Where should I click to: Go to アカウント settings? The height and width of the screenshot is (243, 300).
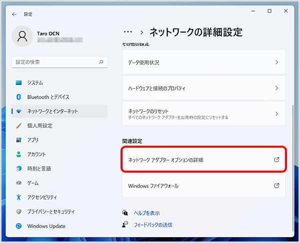click(36, 154)
